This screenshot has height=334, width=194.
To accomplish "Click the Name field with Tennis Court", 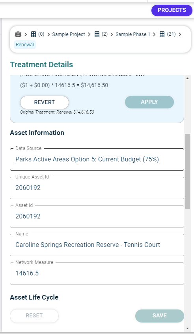I will point(97,245).
